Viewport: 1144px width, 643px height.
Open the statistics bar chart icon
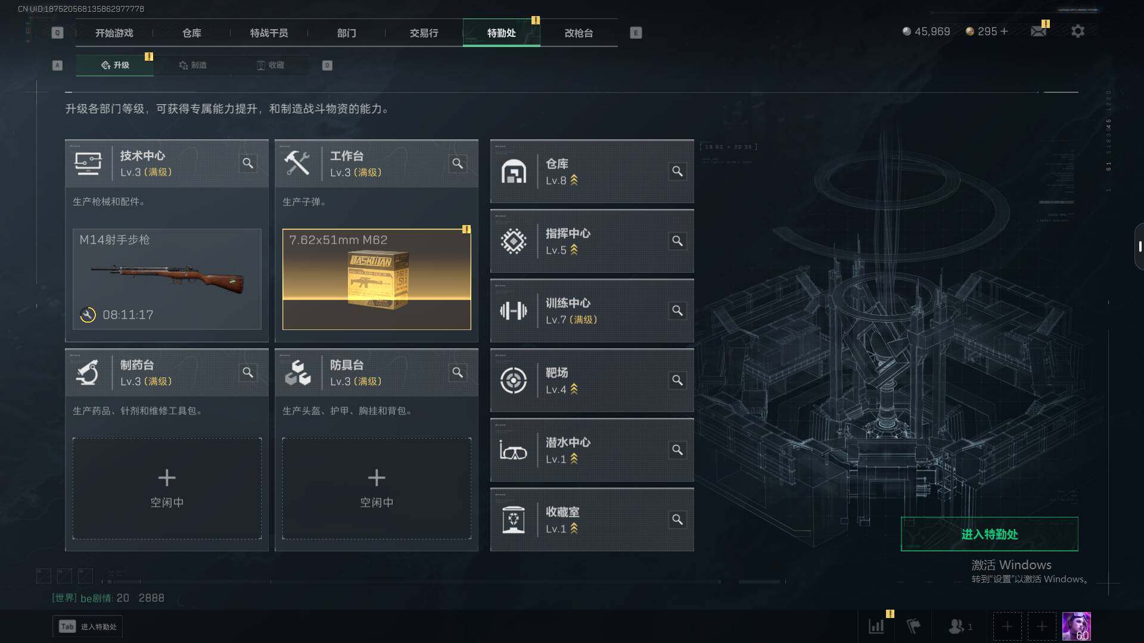click(x=876, y=626)
